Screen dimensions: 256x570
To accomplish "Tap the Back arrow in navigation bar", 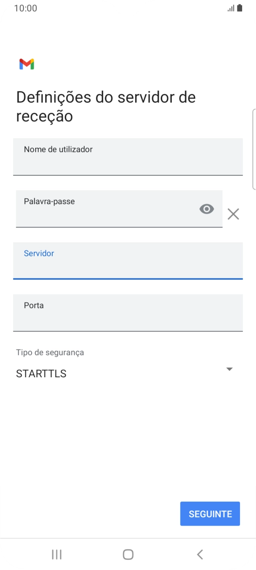I will pos(199,554).
